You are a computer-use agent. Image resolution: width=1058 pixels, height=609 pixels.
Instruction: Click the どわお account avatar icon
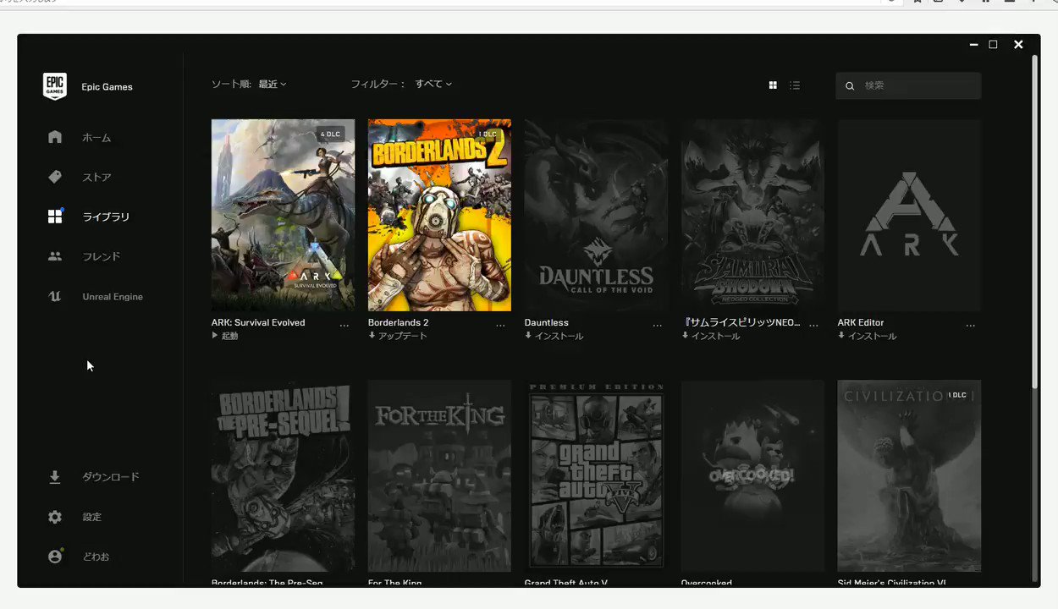pos(55,557)
